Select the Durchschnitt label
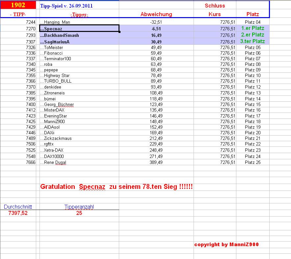Image resolution: width=291 pixels, height=259 pixels. (x=18, y=207)
